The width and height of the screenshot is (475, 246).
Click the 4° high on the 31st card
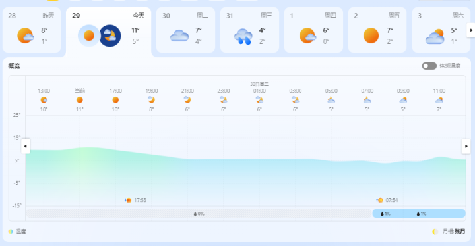click(x=263, y=30)
